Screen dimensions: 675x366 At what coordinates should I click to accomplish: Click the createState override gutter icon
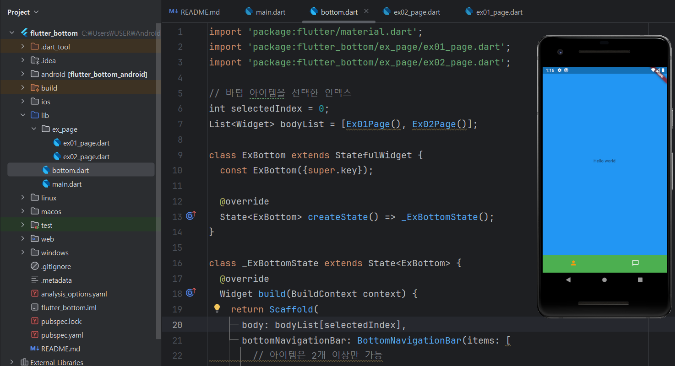pos(191,216)
